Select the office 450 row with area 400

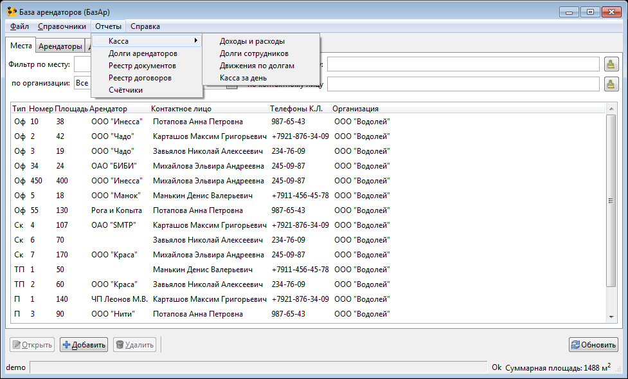309,181
